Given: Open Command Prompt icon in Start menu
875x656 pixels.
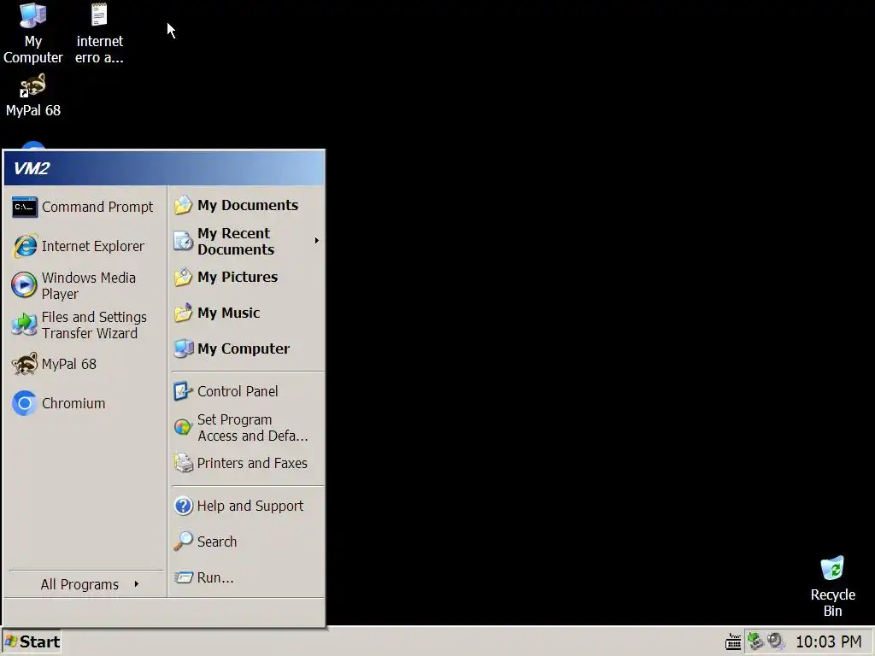Looking at the screenshot, I should coord(25,207).
